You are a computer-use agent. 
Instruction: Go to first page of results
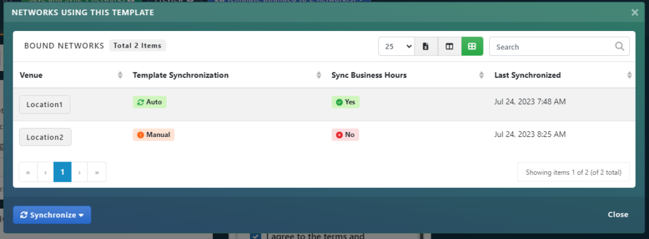pos(28,172)
